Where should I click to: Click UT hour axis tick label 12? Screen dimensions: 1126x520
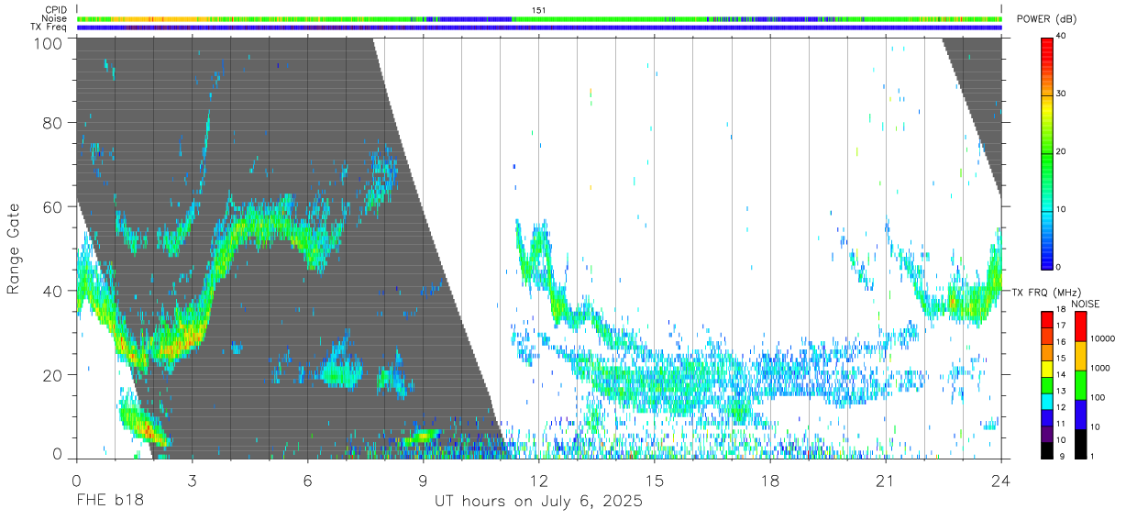click(539, 480)
